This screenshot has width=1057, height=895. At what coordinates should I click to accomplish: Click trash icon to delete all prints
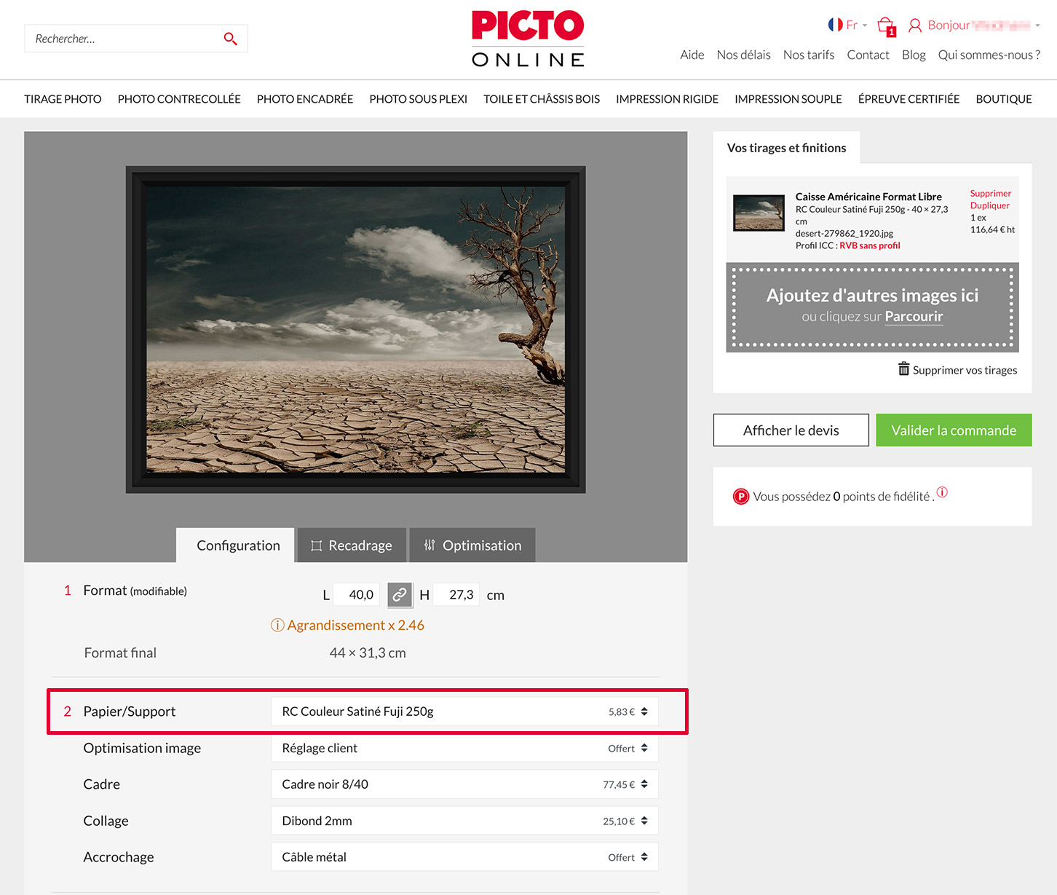click(x=903, y=369)
